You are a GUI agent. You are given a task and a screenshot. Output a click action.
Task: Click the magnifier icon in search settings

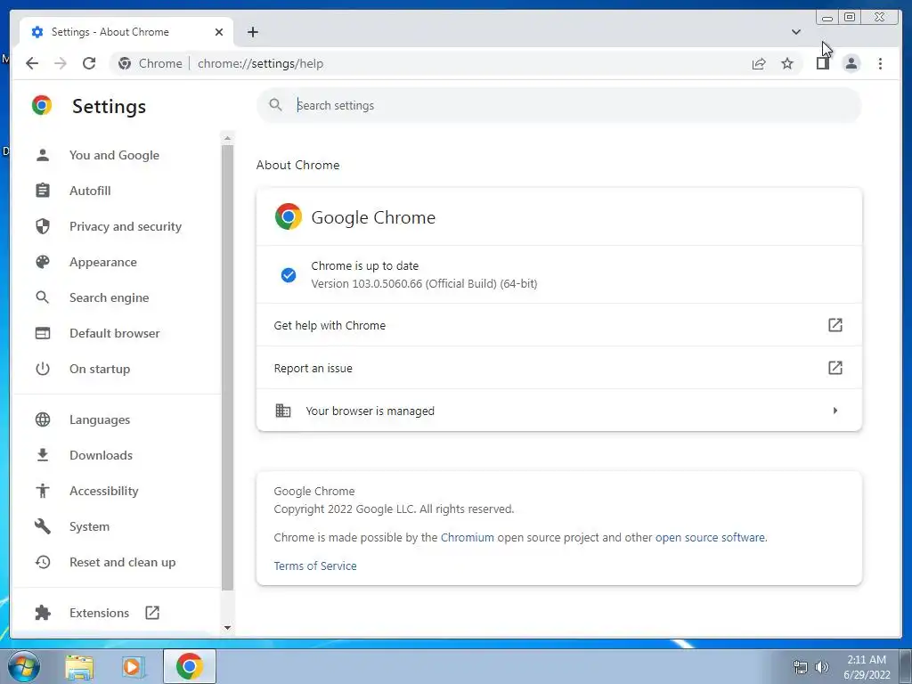(276, 105)
